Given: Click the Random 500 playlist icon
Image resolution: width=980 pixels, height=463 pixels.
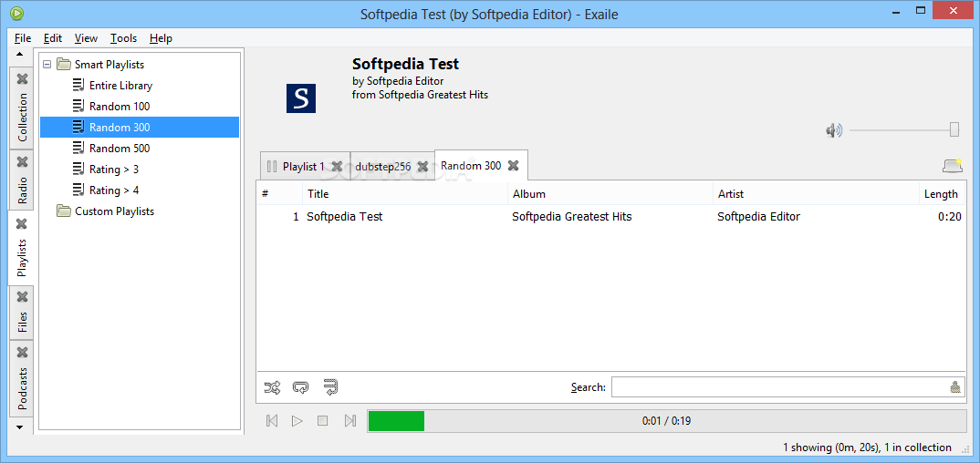Looking at the screenshot, I should pos(78,149).
